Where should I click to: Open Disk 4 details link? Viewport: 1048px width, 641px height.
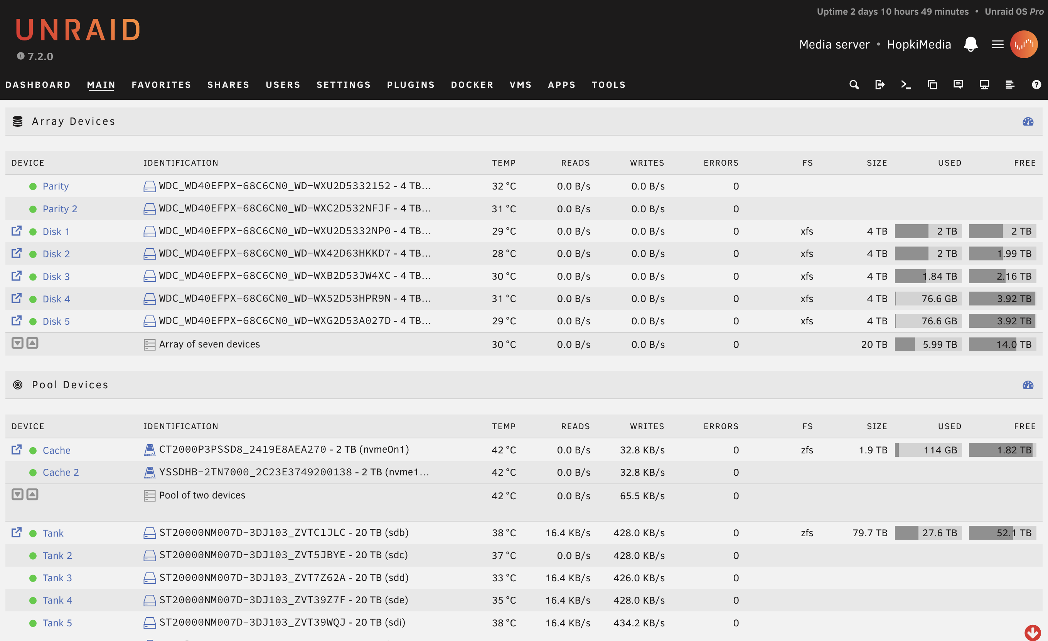[56, 299]
